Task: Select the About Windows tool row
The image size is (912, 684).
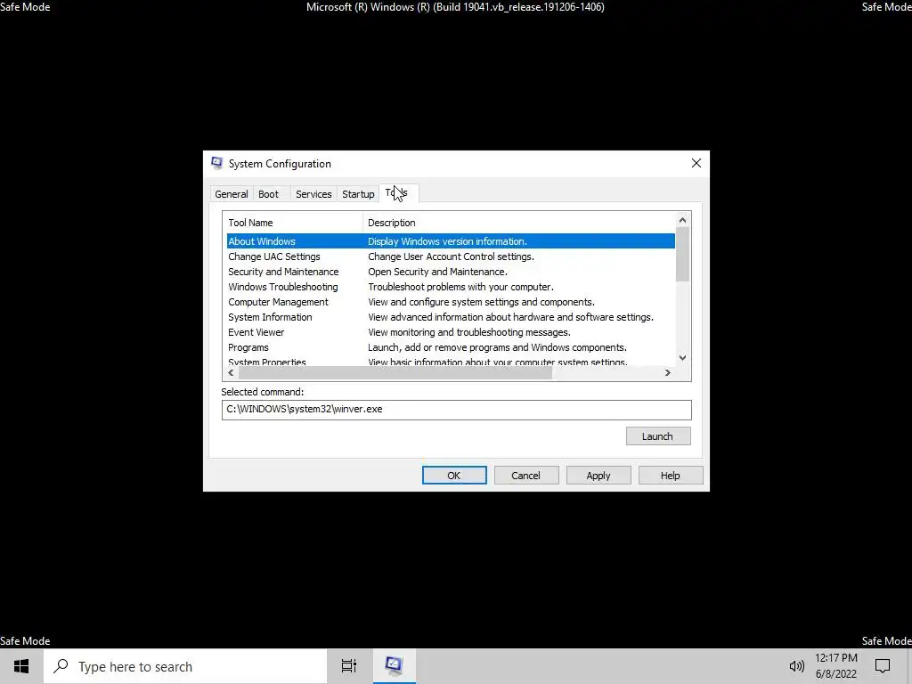Action: [451, 241]
